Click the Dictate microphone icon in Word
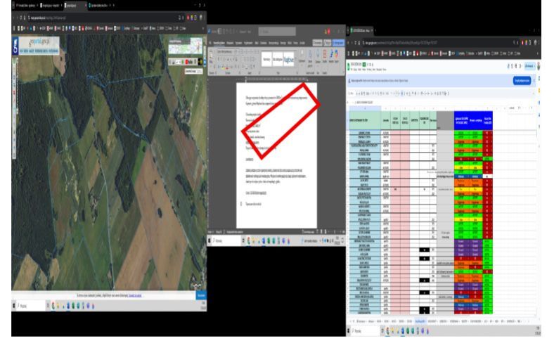554x348 pixels. click(309, 58)
